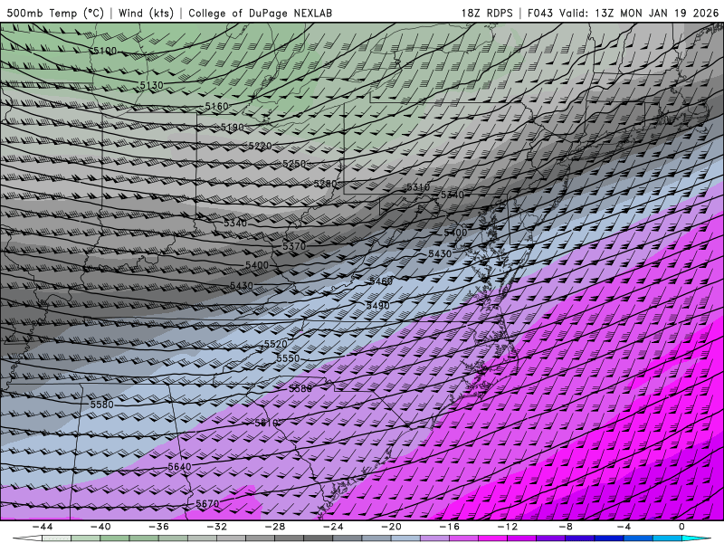
Task: Click the 5130 height contour label
Action: click(x=151, y=85)
